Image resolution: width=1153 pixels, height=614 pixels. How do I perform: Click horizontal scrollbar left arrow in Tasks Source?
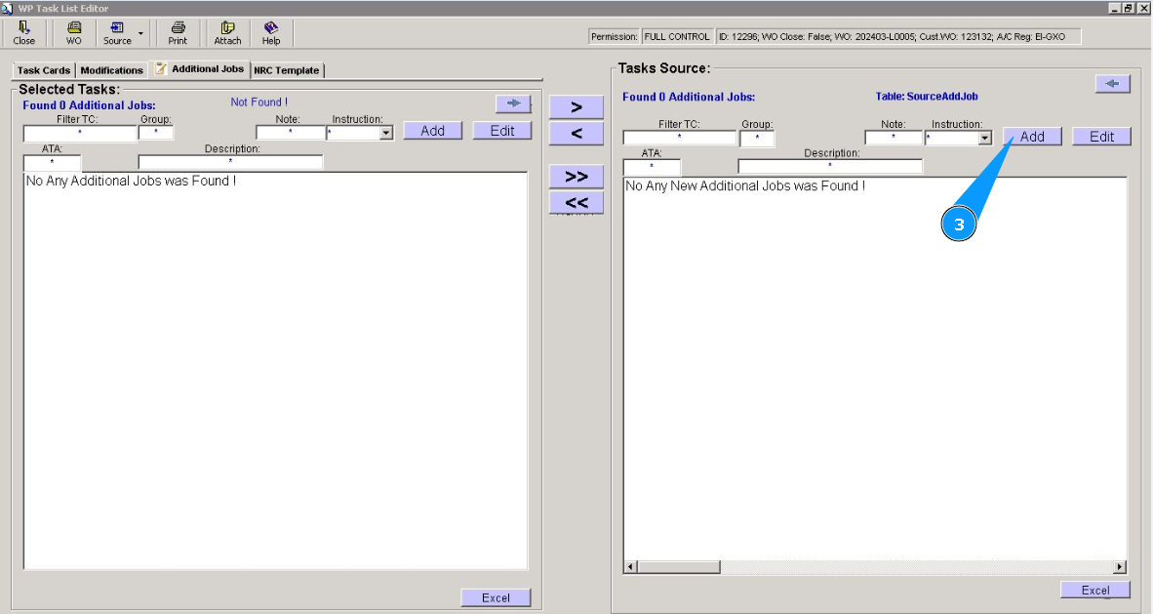click(630, 567)
